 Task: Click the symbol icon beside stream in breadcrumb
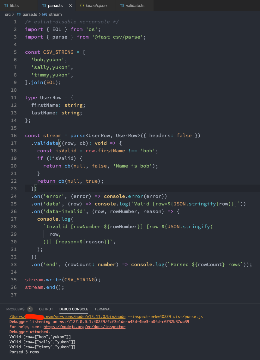click(45, 14)
